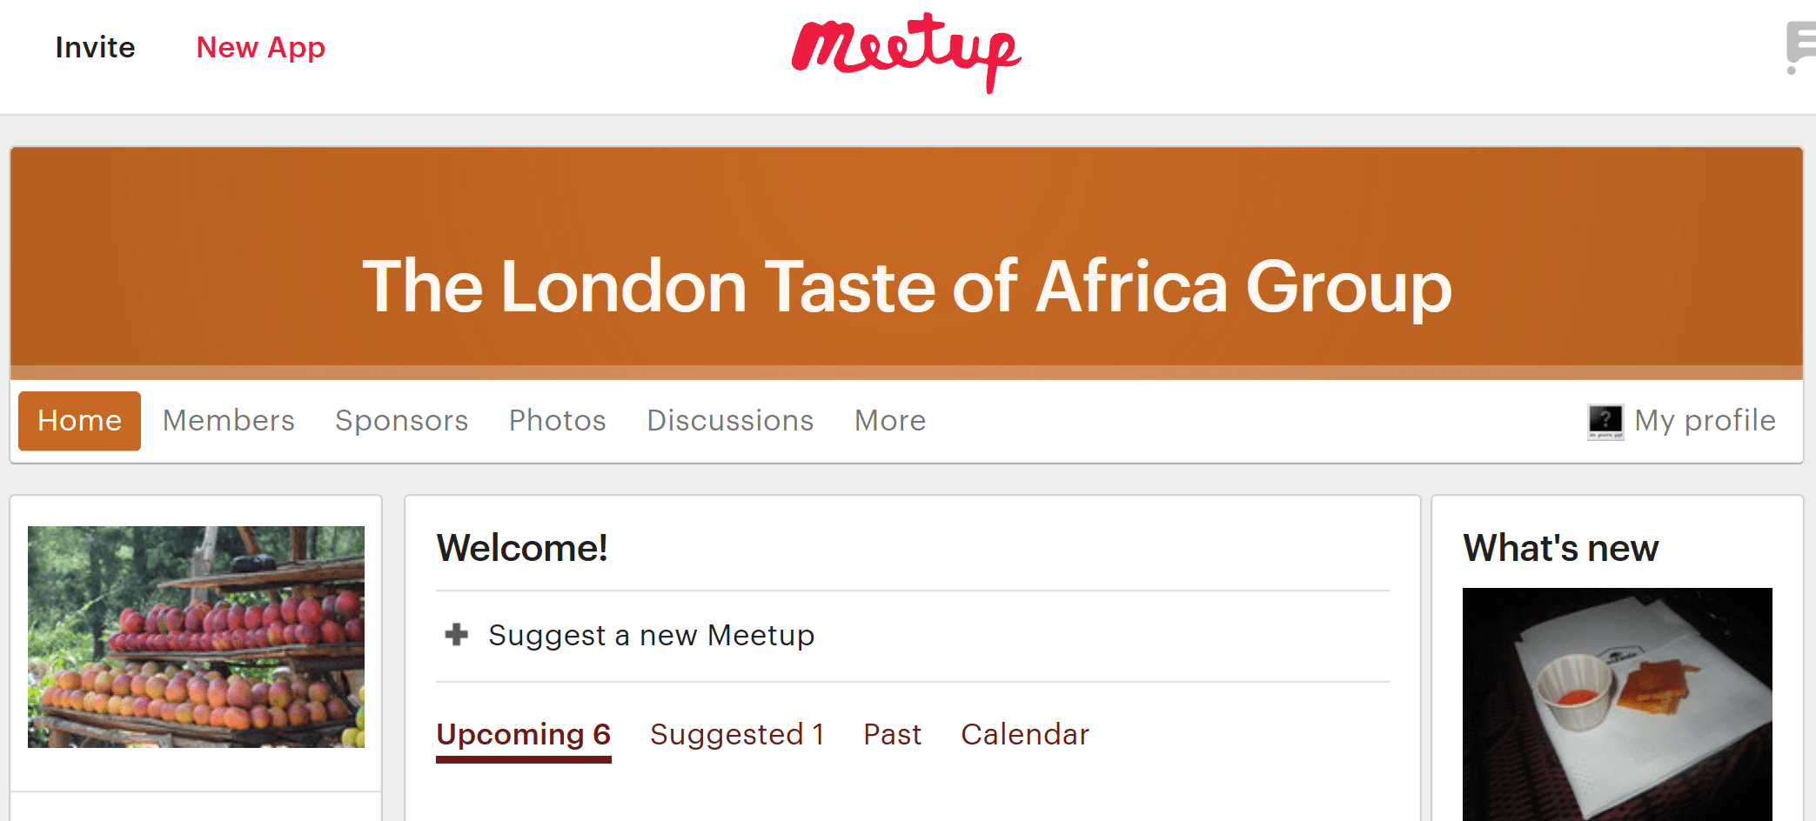The height and width of the screenshot is (821, 1816).
Task: Switch to the Suggested 1 events tab
Action: [x=736, y=735]
